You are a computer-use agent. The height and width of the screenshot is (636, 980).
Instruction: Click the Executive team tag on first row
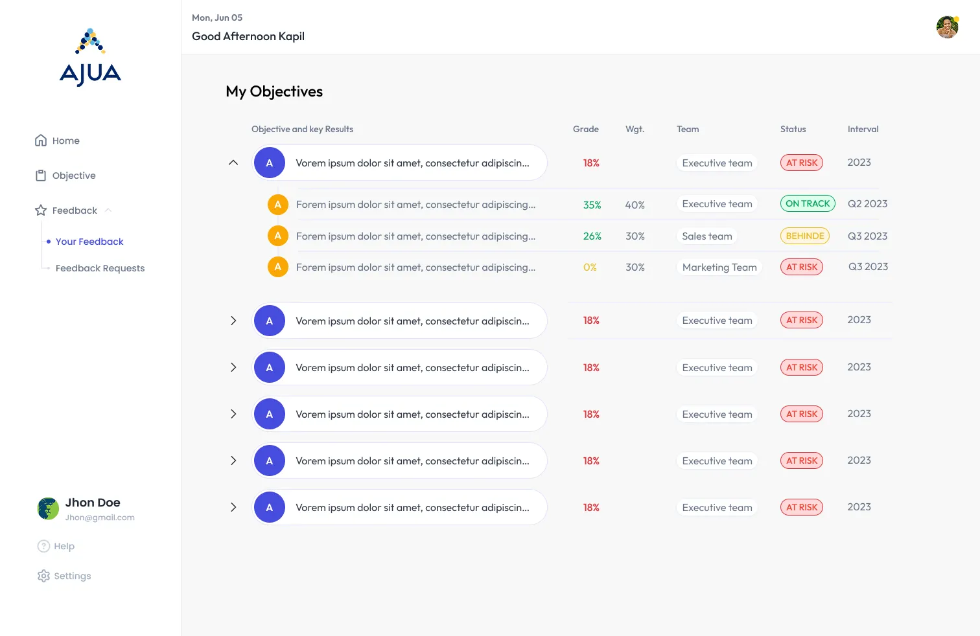coord(716,163)
